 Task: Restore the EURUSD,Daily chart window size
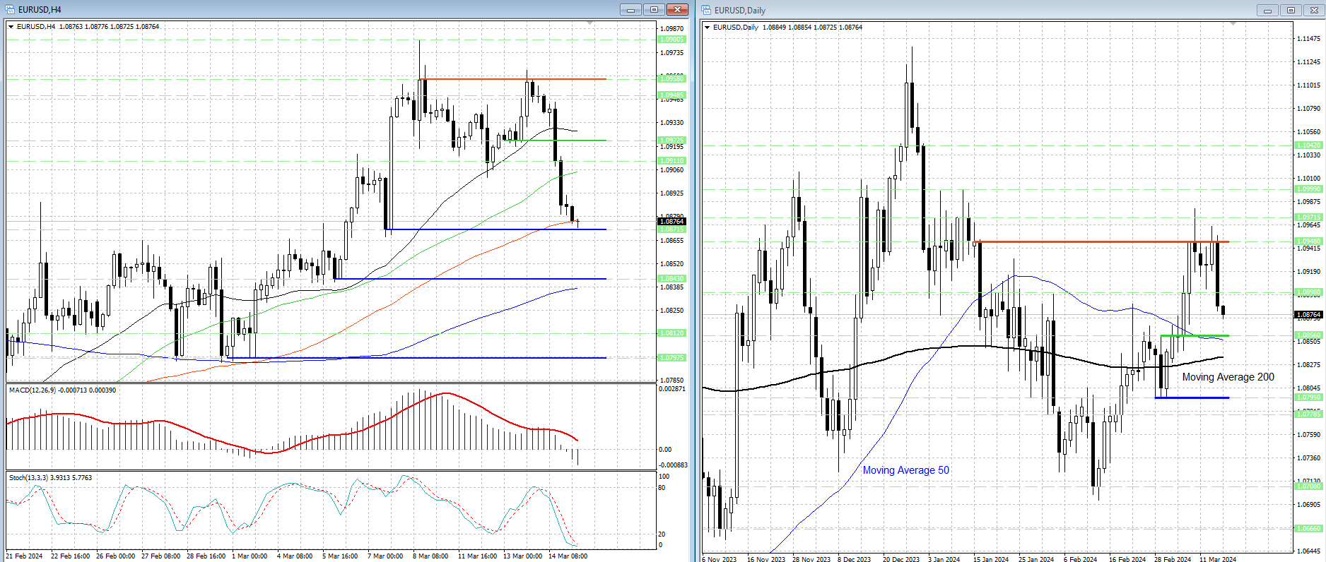click(1291, 10)
